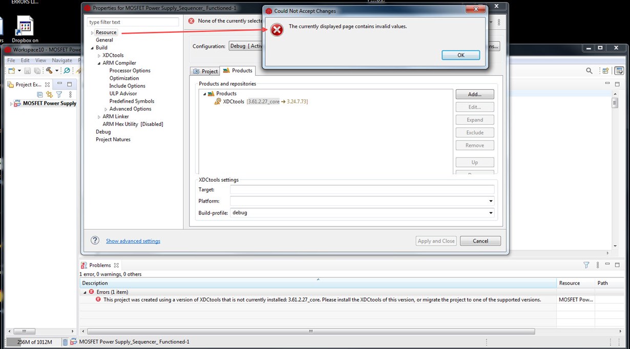Screen dimensions: 630x349
Task: Expand the Resource tree node
Action: (x=92, y=33)
